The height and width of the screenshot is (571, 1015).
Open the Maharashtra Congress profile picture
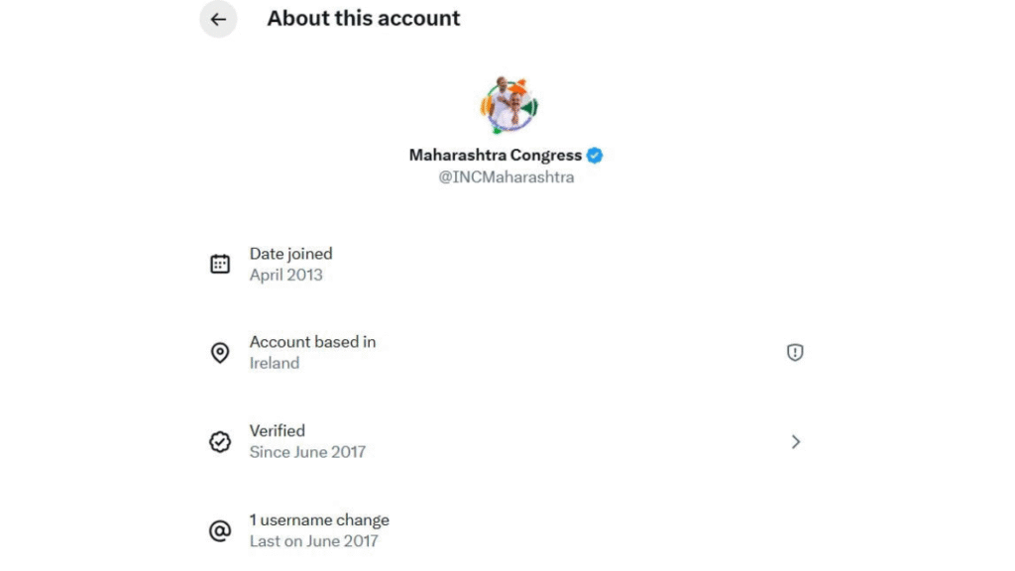click(x=507, y=102)
